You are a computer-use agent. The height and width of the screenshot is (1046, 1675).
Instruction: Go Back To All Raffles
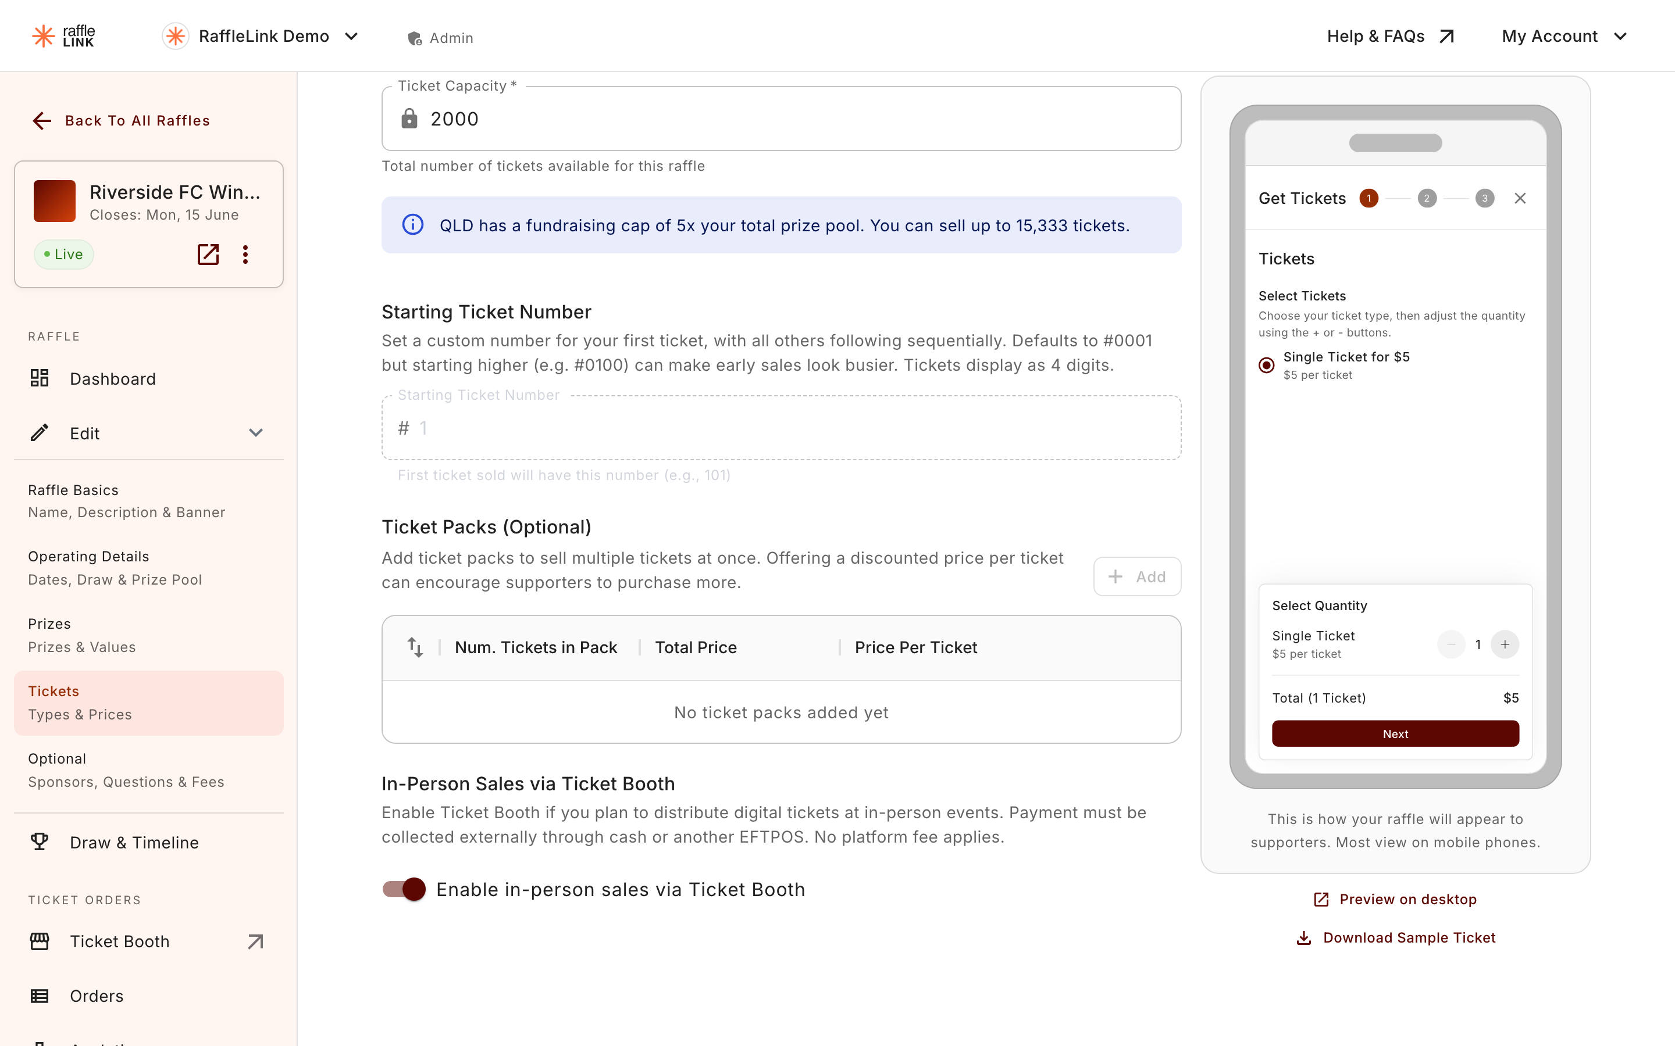(x=121, y=120)
